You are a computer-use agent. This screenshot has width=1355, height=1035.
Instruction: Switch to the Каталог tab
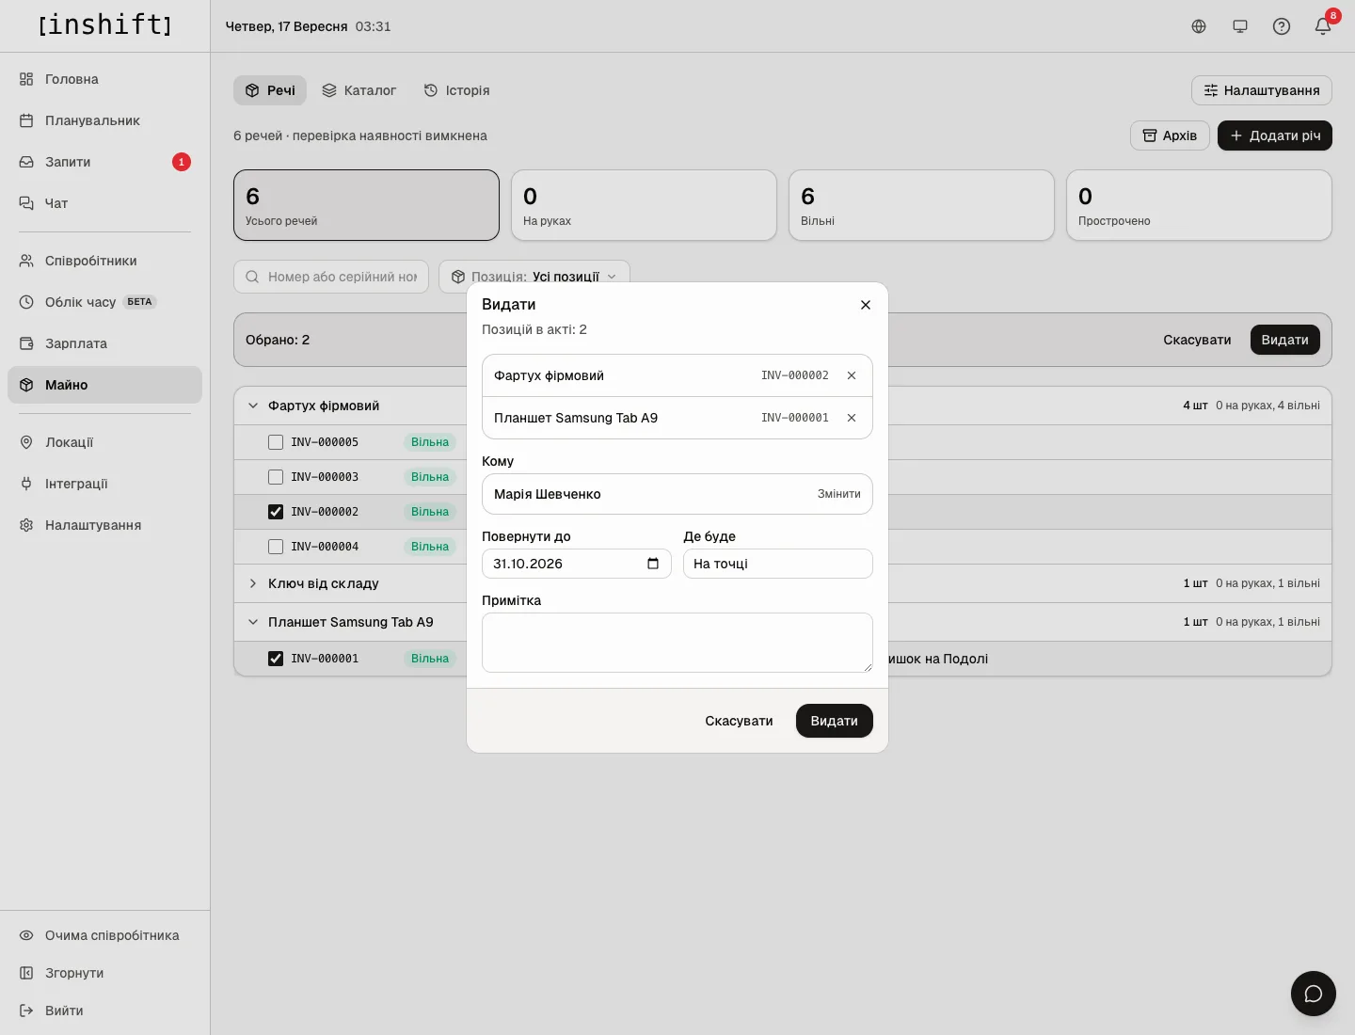[x=359, y=90]
